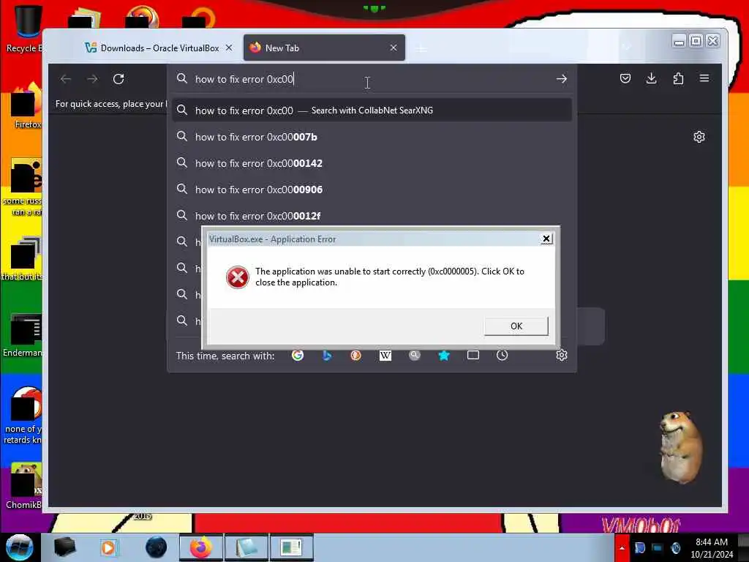Open the dark globe taskbar application
The width and height of the screenshot is (749, 562).
[x=157, y=547]
